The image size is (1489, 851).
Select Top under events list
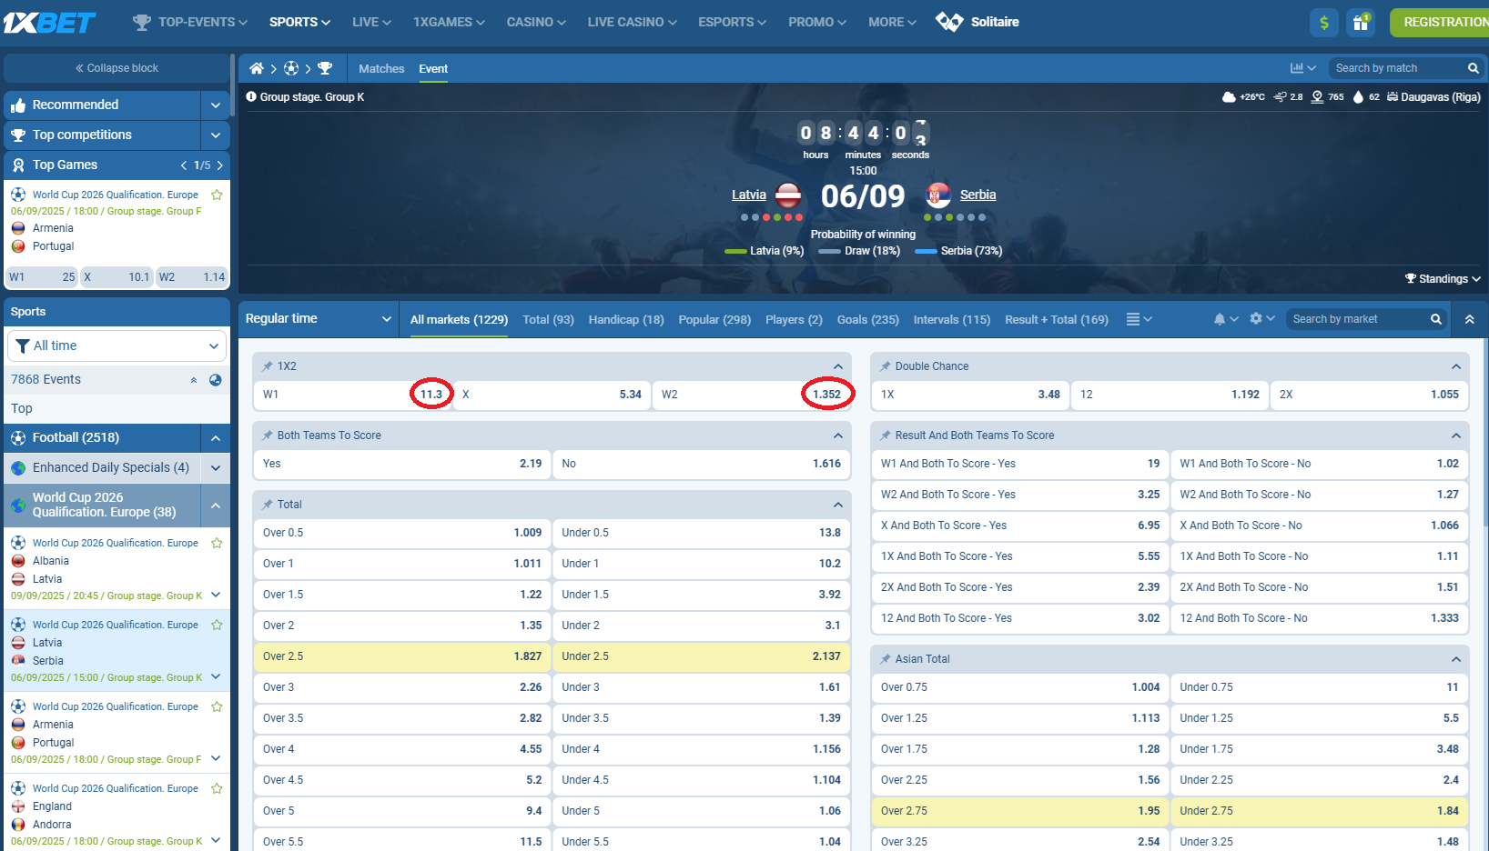coord(22,408)
